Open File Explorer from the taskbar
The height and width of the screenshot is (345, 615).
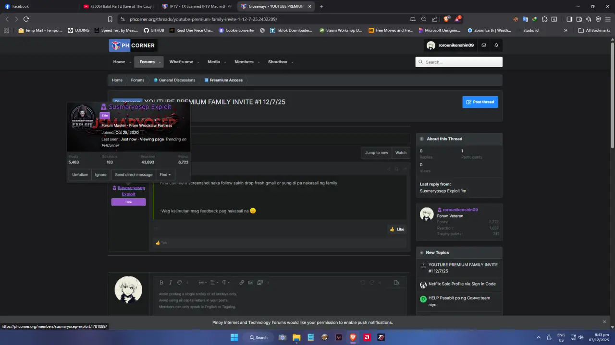pyautogui.click(x=296, y=337)
